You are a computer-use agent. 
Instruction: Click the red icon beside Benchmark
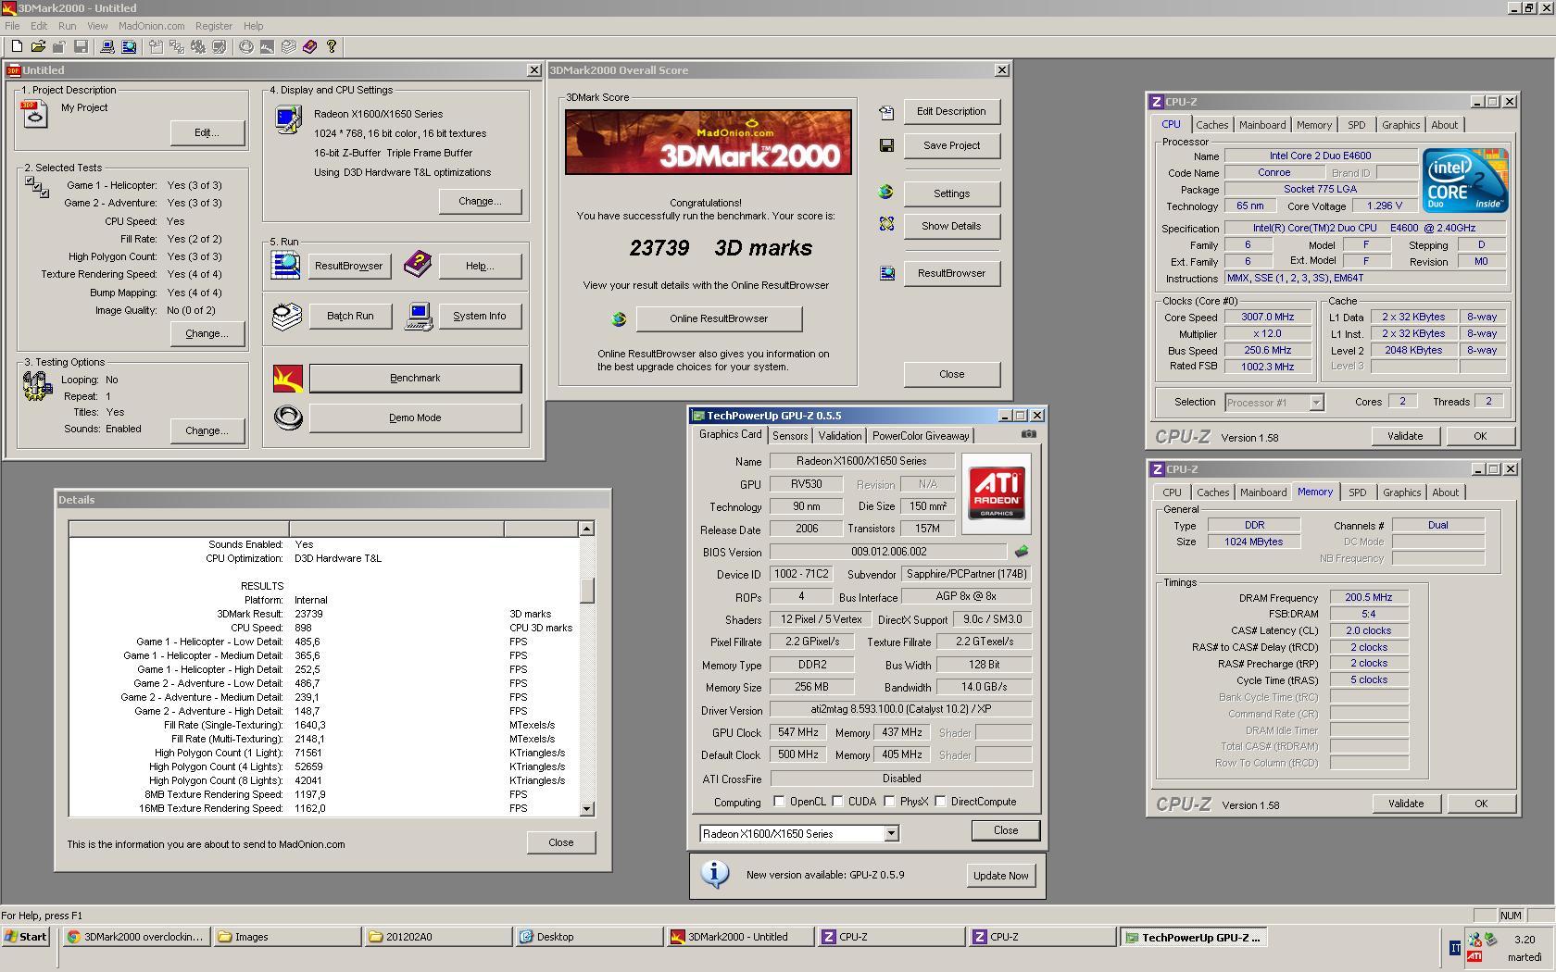click(x=288, y=378)
